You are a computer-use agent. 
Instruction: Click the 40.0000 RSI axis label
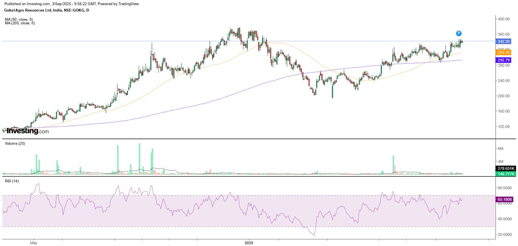pos(504,219)
